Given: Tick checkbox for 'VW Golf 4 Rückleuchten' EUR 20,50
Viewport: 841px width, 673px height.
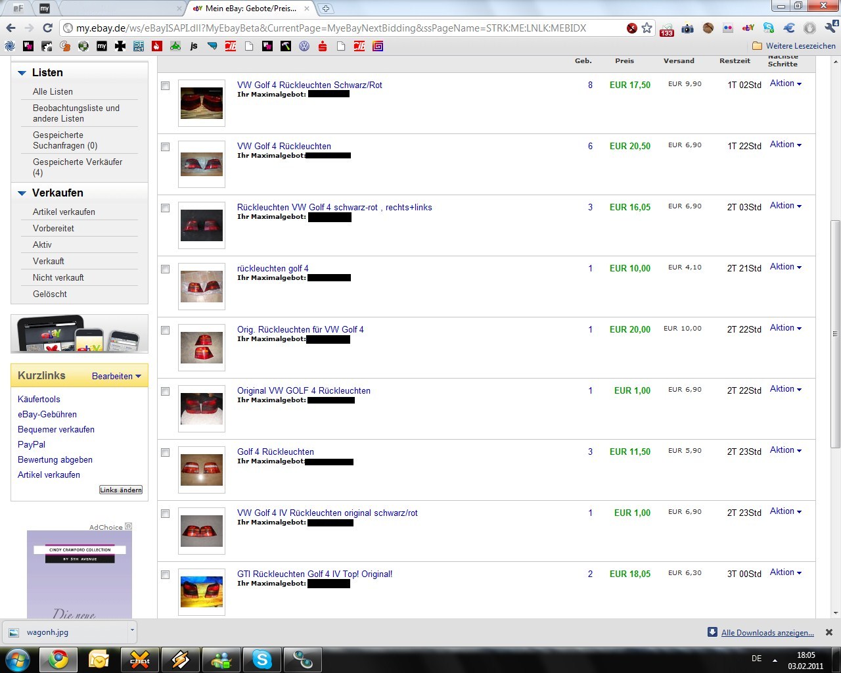Looking at the screenshot, I should 165,147.
